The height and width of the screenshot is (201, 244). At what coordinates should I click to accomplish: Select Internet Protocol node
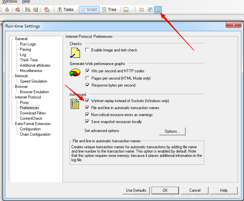pyautogui.click(x=28, y=97)
